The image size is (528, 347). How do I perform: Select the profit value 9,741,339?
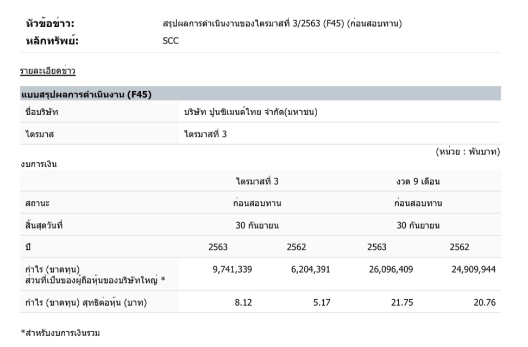(232, 269)
